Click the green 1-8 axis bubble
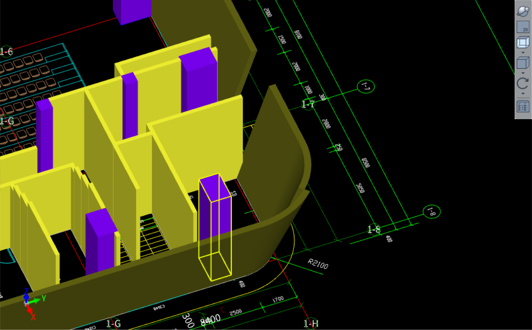The image size is (532, 330). 431,211
